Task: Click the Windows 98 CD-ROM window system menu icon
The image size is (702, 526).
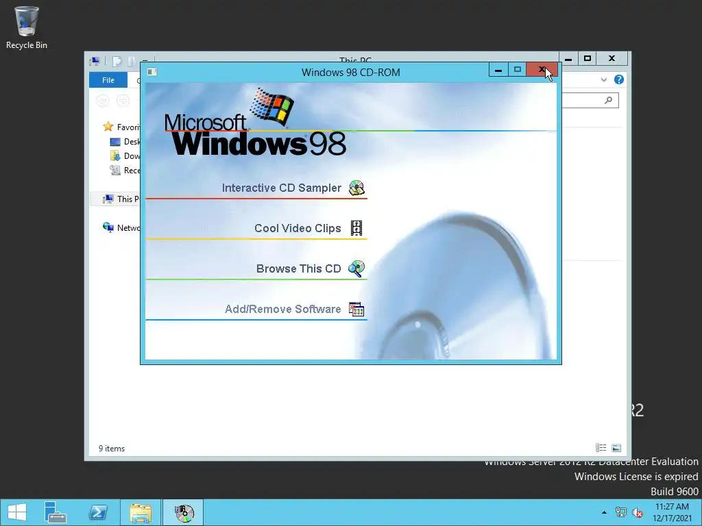Action: point(152,72)
